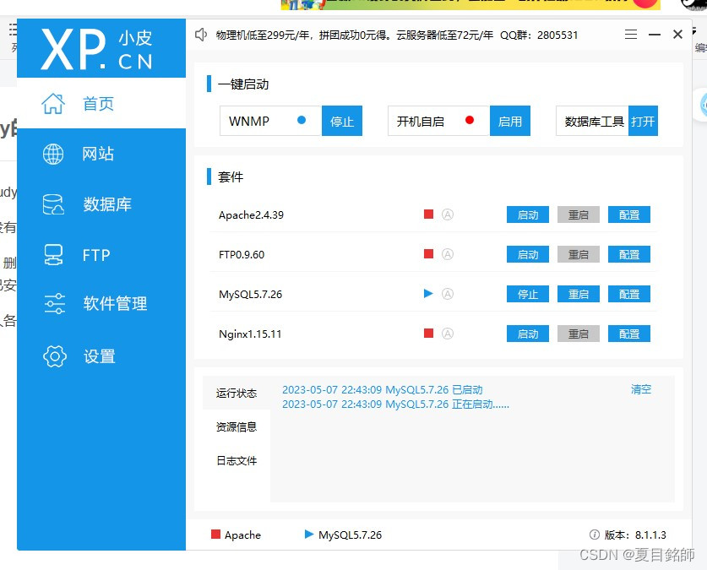This screenshot has height=570, width=707.
Task: Click the 开机自启 red status dot
Action: pos(470,120)
